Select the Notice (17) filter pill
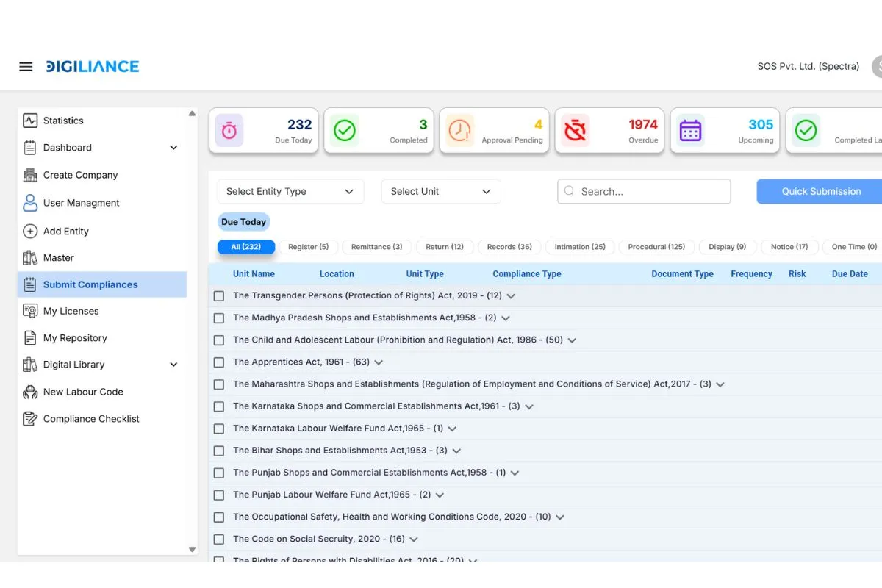The height and width of the screenshot is (588, 882). [789, 247]
